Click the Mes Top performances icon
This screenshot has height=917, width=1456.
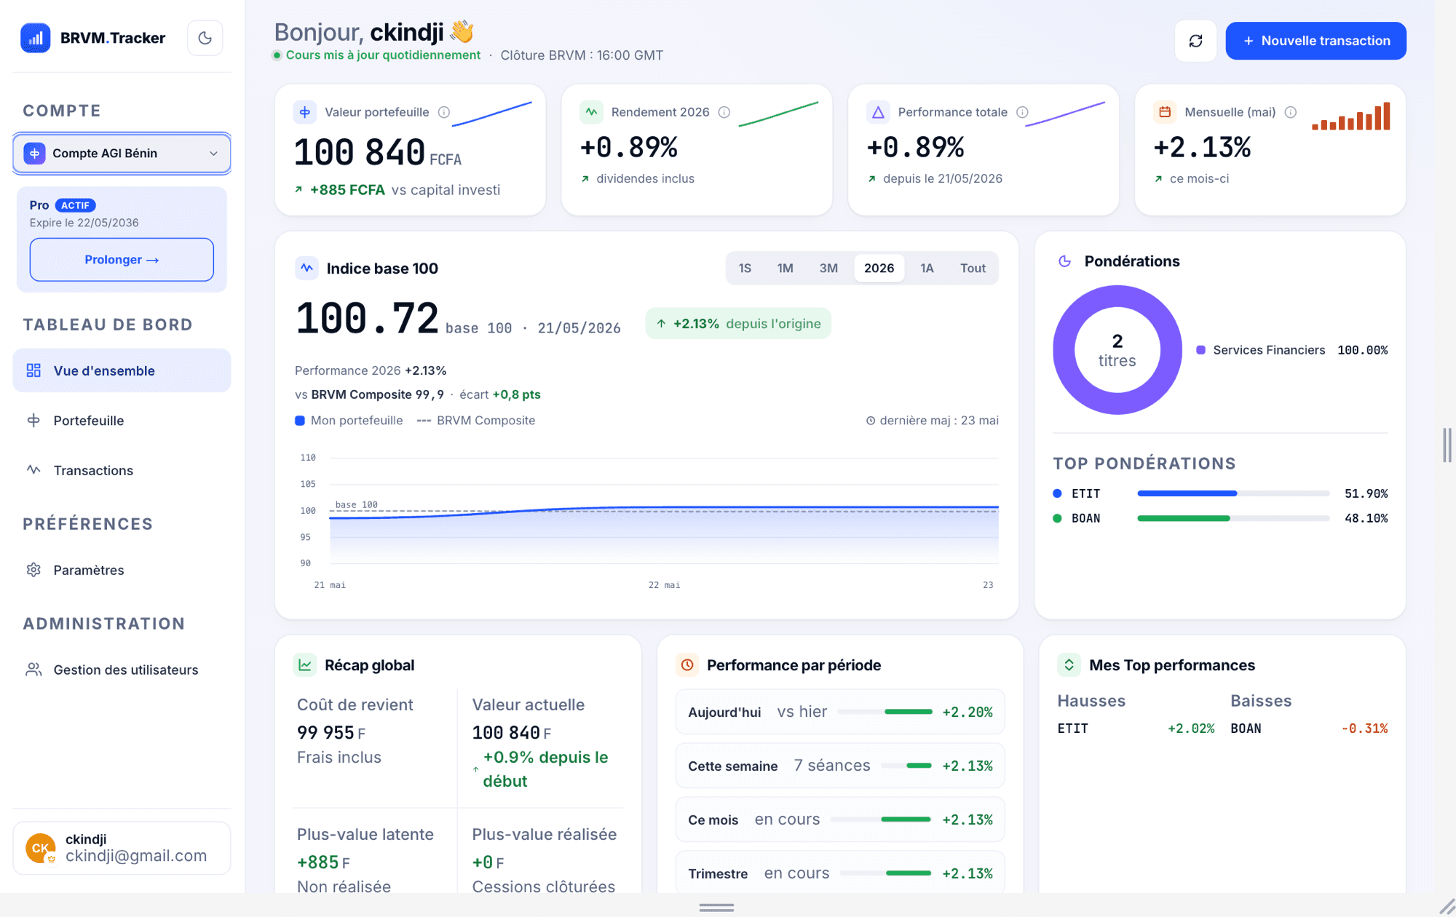pos(1069,665)
